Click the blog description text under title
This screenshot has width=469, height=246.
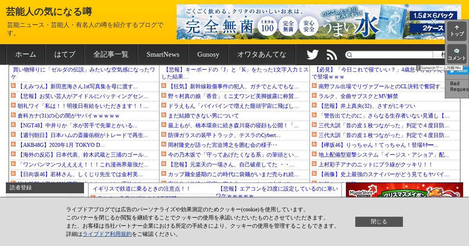pos(85,29)
